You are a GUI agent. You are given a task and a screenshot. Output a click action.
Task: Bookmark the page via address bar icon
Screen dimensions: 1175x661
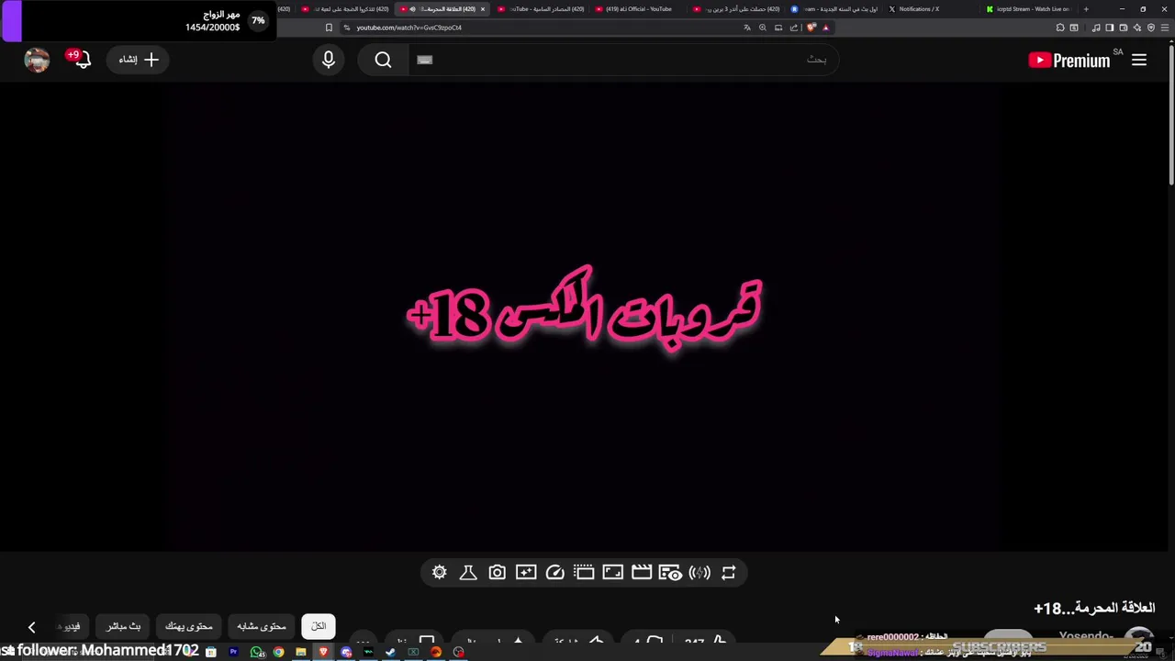[x=329, y=28]
